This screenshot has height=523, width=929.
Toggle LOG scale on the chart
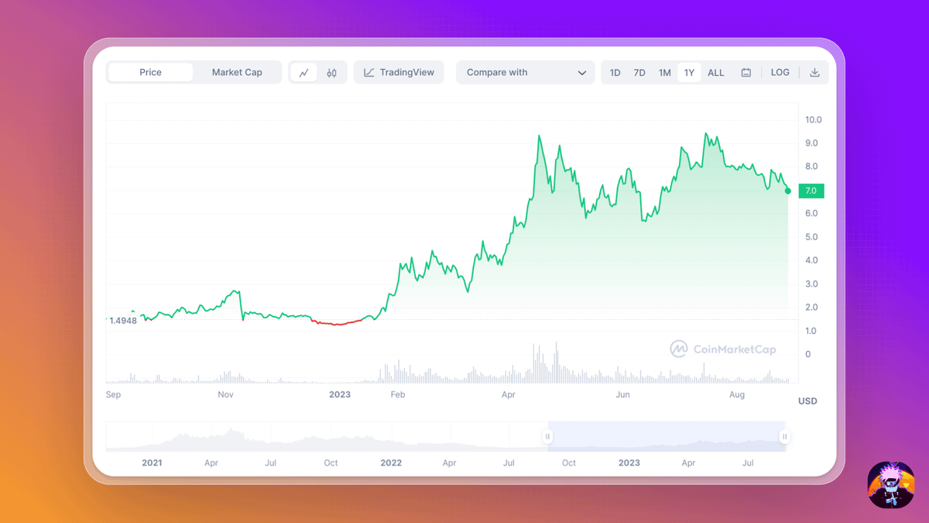(x=780, y=73)
